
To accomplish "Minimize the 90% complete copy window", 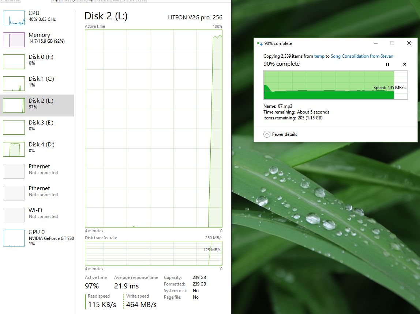I will click(x=375, y=43).
